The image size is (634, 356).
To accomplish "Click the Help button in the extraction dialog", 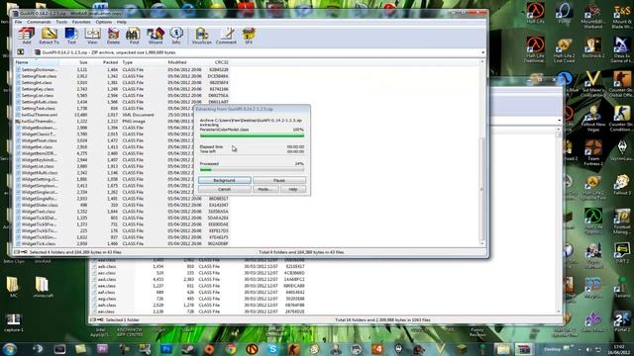I will pos(293,189).
